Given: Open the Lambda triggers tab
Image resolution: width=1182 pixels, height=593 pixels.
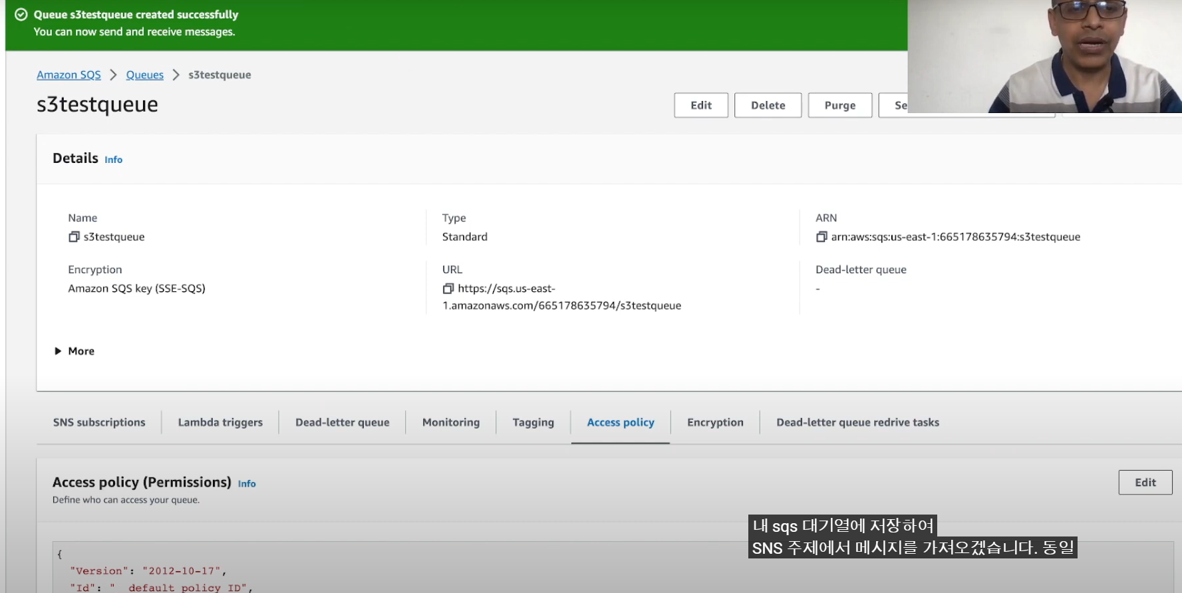Looking at the screenshot, I should 220,422.
